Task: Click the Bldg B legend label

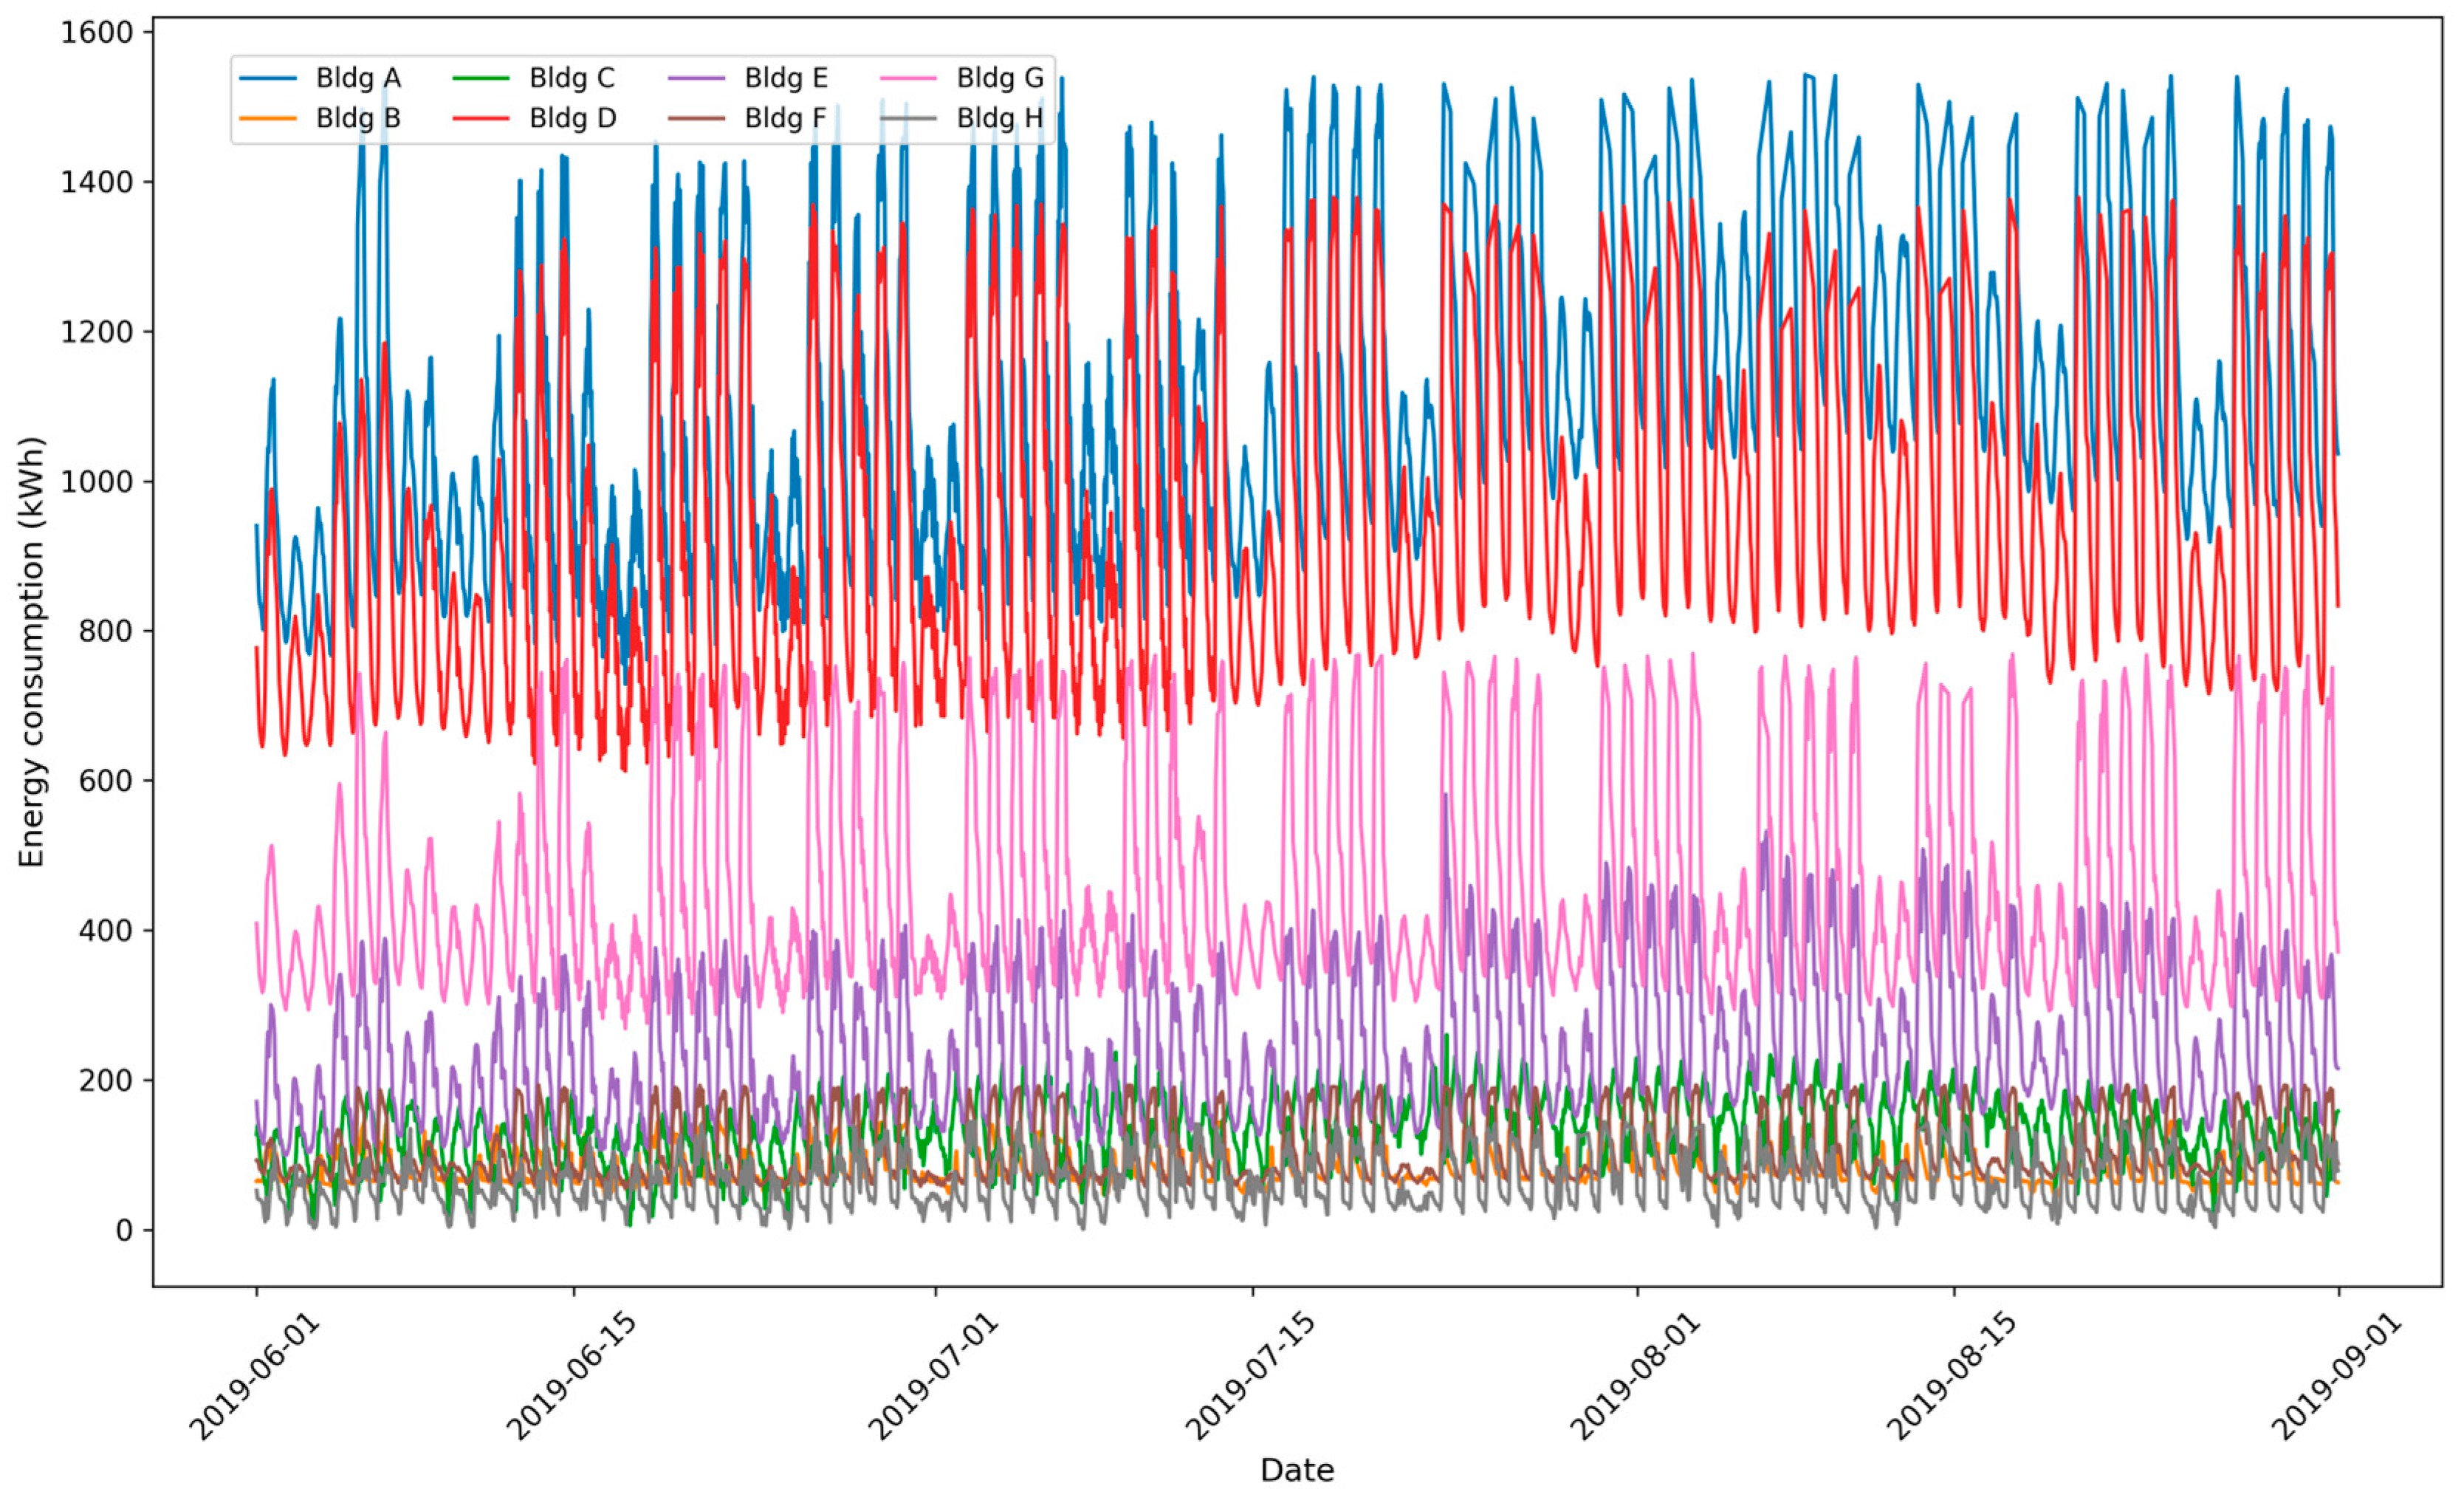Action: pos(358,118)
